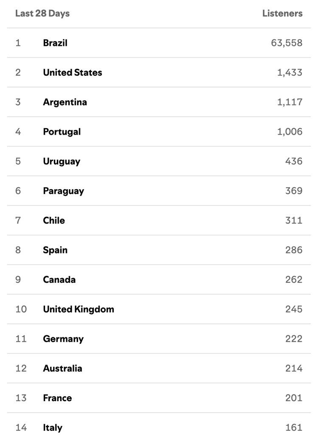This screenshot has height=447, width=326.
Task: Click the 1,433 listeners value
Action: click(289, 73)
